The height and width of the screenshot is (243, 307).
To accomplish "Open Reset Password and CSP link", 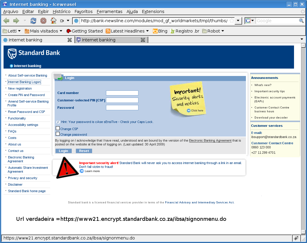I will (27, 112).
